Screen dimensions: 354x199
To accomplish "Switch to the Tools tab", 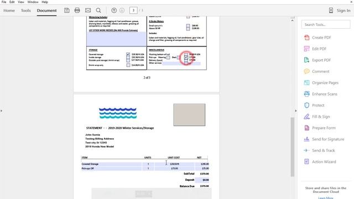I will 26,11.
